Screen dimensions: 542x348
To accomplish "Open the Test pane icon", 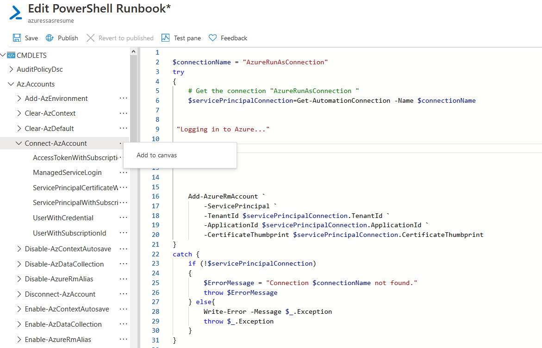I will [165, 38].
